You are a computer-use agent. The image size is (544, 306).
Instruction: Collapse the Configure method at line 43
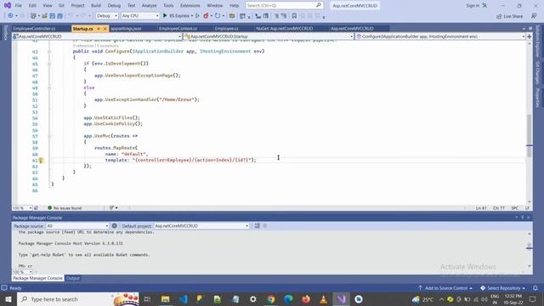coord(49,51)
